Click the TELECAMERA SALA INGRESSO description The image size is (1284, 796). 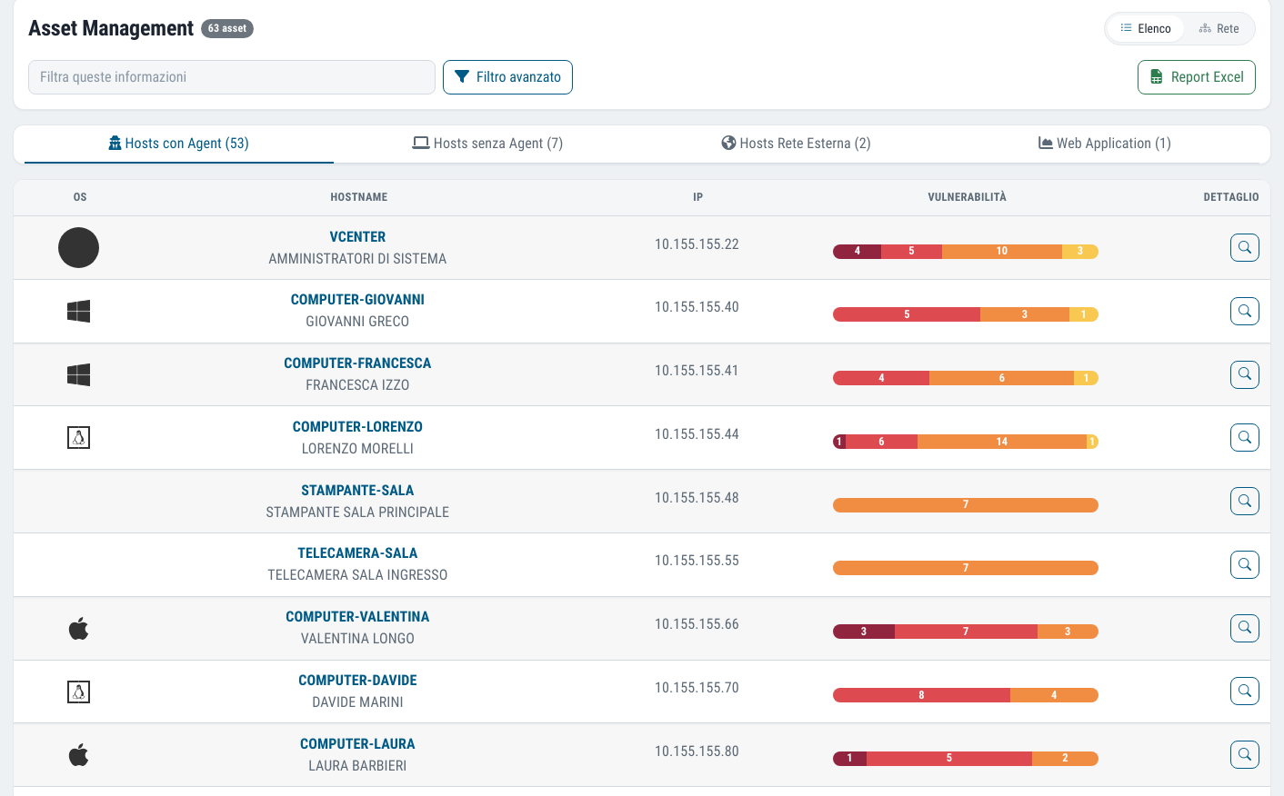tap(357, 575)
